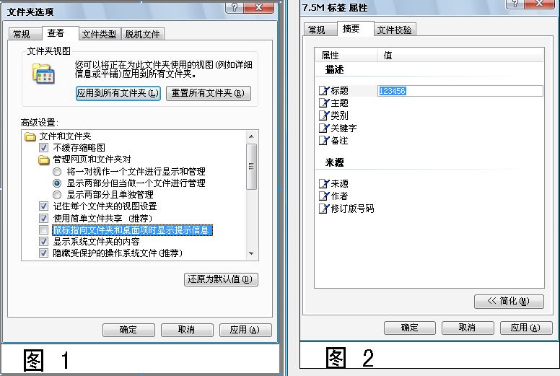The height and width of the screenshot is (376, 560).
Task: Select the 作者 property row
Action: (x=430, y=196)
